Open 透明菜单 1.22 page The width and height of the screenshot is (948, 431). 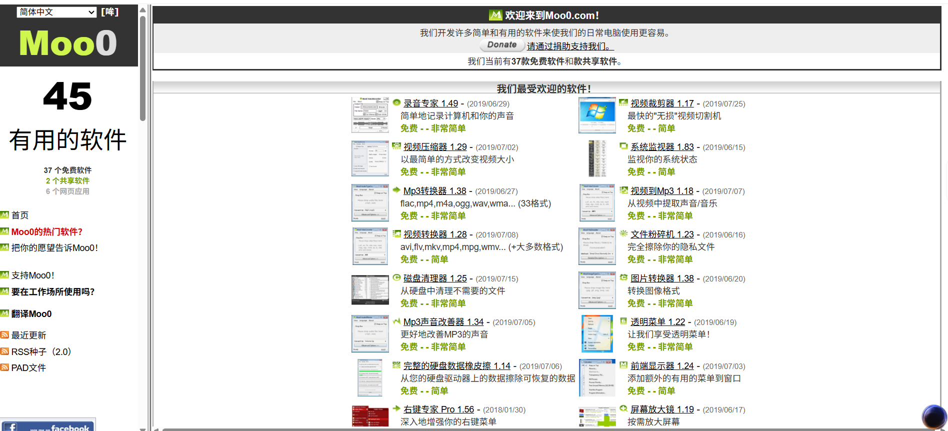[657, 322]
